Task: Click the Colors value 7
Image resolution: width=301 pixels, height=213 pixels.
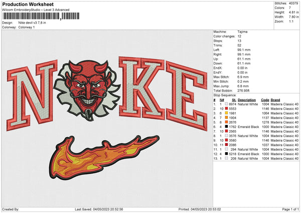Action: pyautogui.click(x=289, y=8)
